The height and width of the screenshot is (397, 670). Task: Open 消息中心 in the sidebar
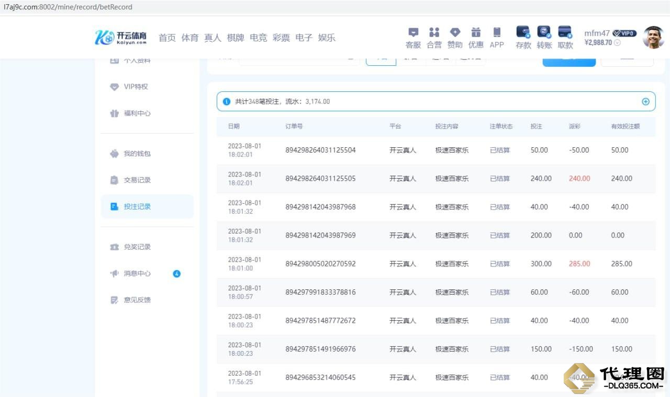137,274
